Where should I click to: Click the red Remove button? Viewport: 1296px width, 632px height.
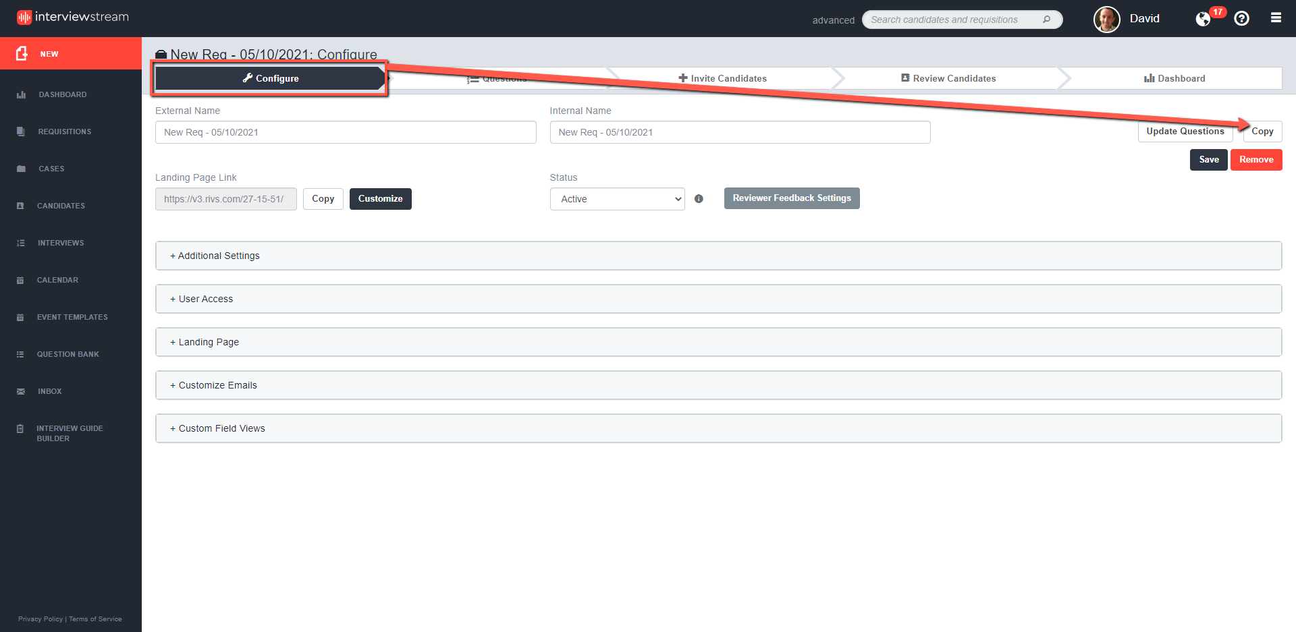pyautogui.click(x=1256, y=160)
